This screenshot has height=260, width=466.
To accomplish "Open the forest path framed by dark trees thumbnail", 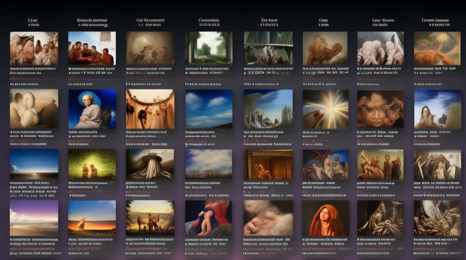I will 209,48.
